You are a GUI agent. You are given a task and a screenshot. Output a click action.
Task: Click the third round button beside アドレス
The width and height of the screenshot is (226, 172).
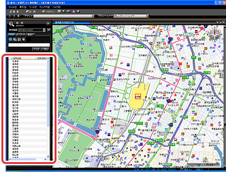point(18,16)
